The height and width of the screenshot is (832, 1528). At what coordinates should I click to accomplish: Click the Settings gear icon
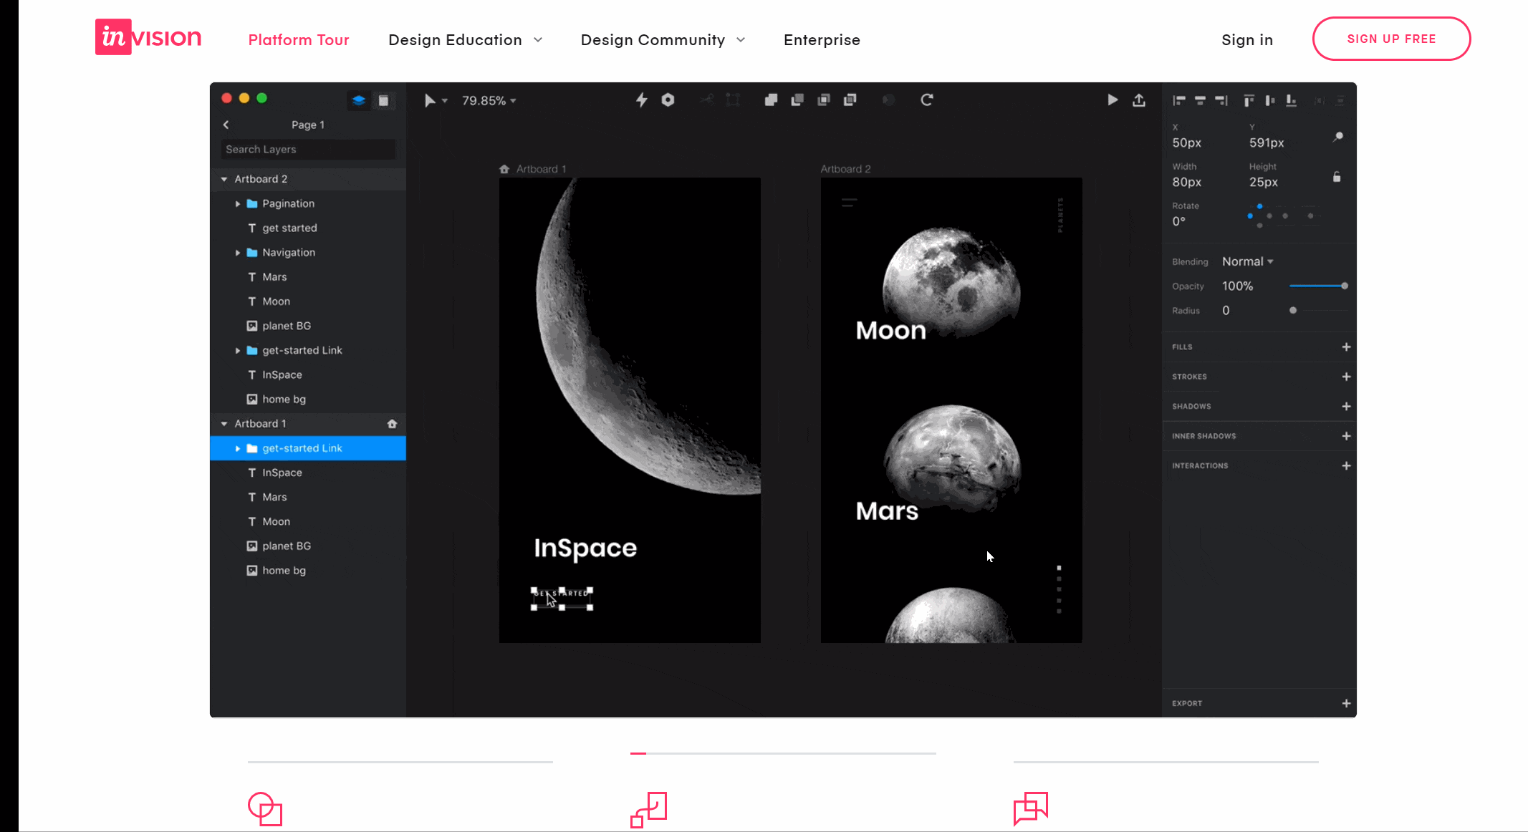click(x=668, y=100)
